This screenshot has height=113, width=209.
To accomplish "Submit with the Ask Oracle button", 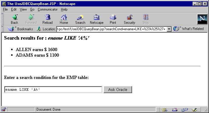I will (x=118, y=90).
